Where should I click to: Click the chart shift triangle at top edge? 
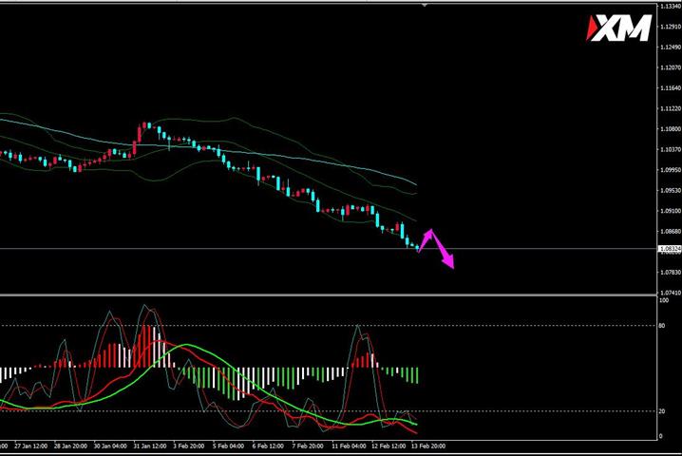click(x=425, y=5)
